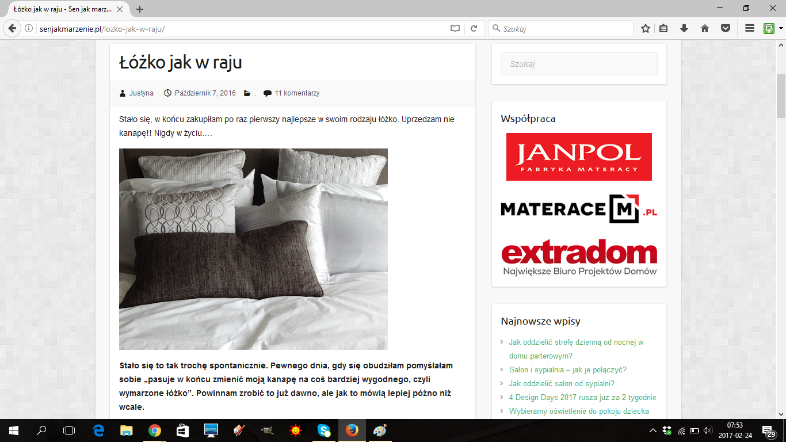This screenshot has width=786, height=442.
Task: Go to Firefox home page icon
Action: [x=705, y=28]
